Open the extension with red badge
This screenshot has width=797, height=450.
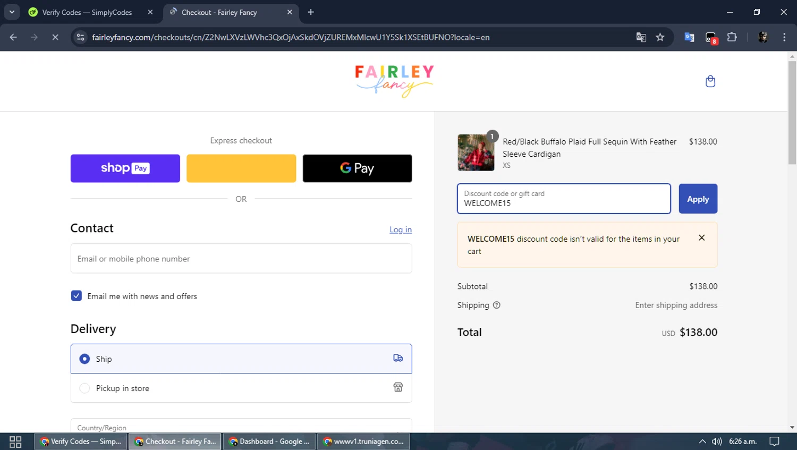coord(711,38)
